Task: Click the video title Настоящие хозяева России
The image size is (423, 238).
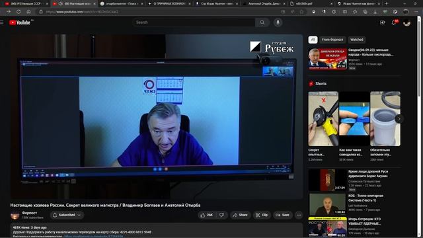Action: tap(105, 206)
